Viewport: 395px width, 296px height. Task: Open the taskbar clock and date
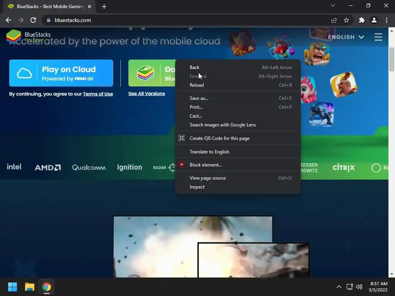(378, 287)
